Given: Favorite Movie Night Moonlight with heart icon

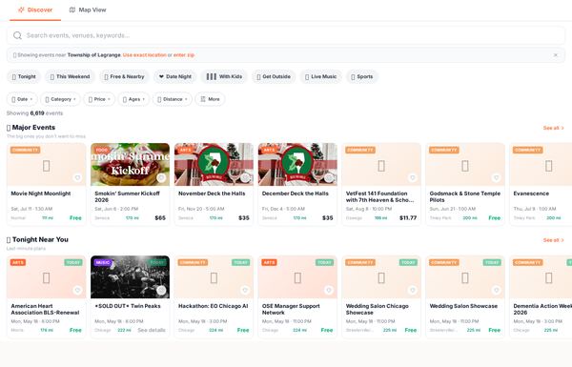Looking at the screenshot, I should pyautogui.click(x=78, y=177).
